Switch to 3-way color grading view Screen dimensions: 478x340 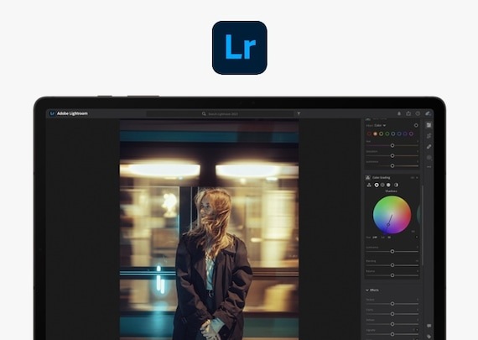click(369, 185)
